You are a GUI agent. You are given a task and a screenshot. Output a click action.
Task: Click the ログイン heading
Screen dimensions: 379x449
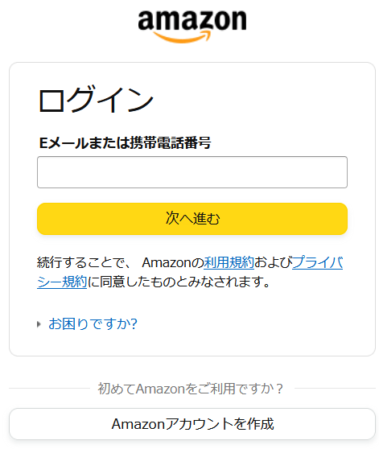pos(96,99)
